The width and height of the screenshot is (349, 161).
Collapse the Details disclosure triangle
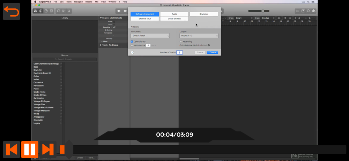(x=132, y=27)
